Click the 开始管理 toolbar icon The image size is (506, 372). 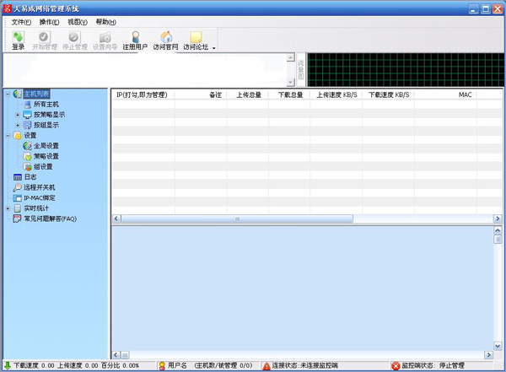coord(45,40)
